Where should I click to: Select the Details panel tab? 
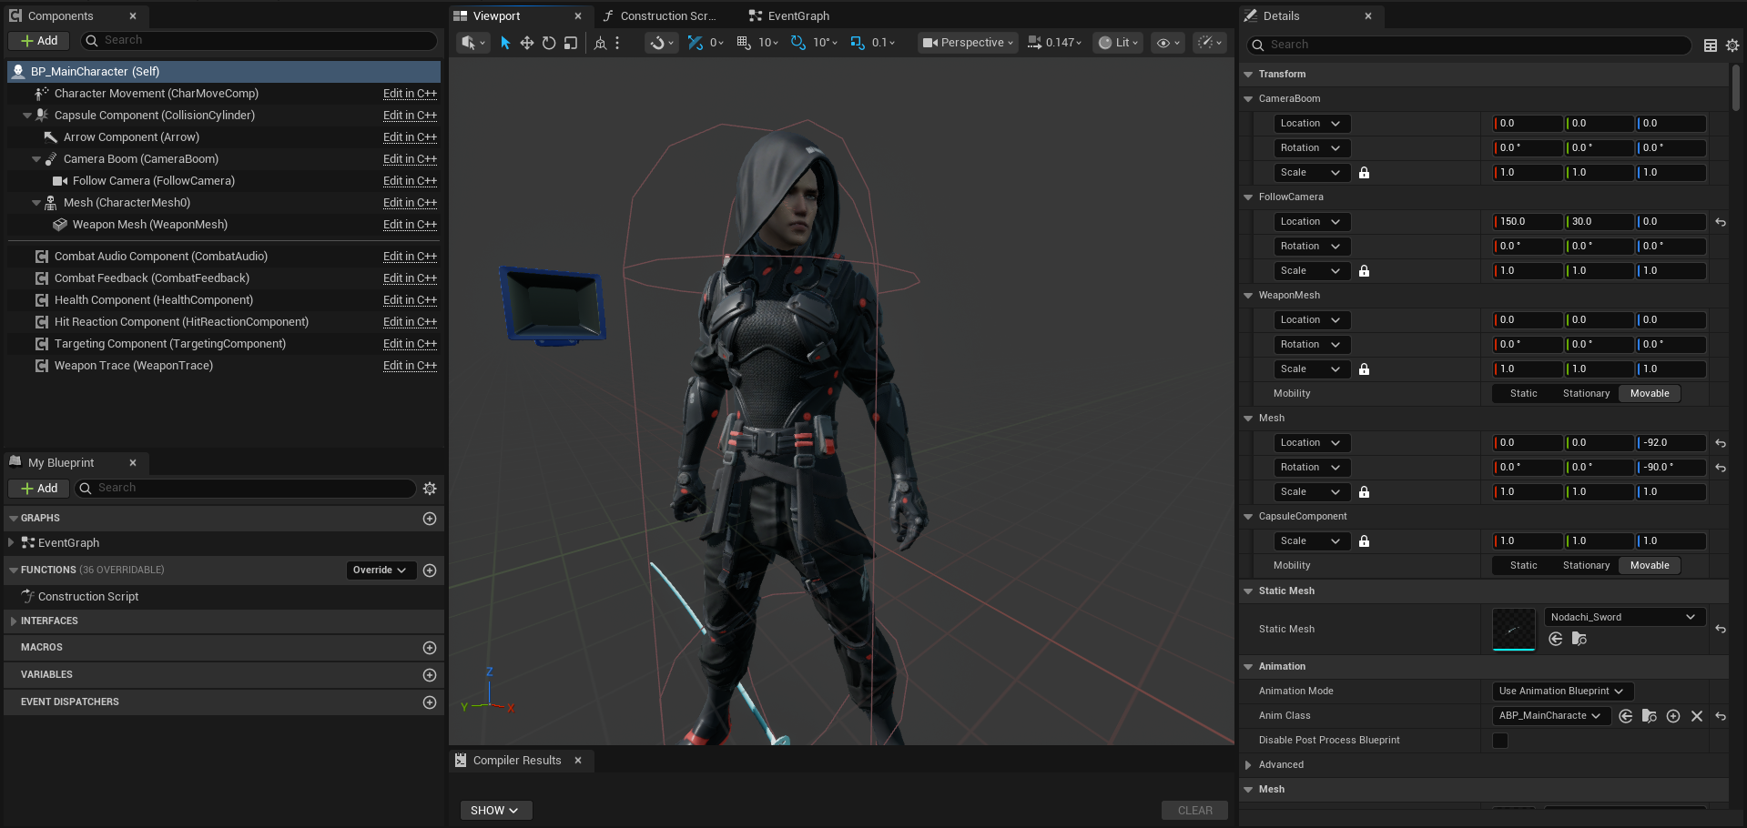coord(1310,16)
